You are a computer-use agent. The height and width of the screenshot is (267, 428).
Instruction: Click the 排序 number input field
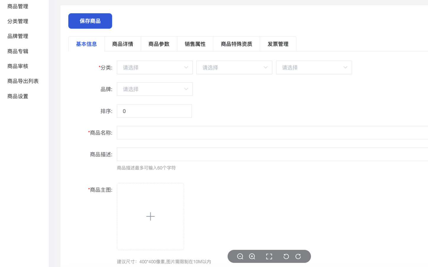click(154, 111)
